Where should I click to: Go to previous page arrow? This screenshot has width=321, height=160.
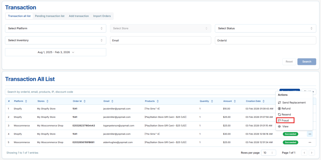coord(304,152)
